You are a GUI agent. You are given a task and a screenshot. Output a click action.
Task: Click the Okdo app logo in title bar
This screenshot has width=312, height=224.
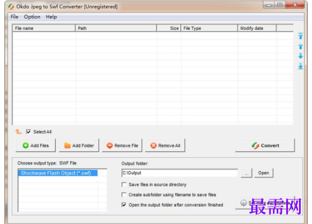pyautogui.click(x=11, y=7)
